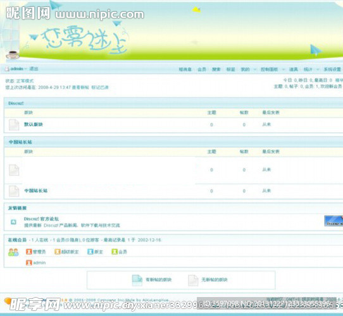
Task: Click the 查看新帖 view new posts link
Action: (x=80, y=87)
